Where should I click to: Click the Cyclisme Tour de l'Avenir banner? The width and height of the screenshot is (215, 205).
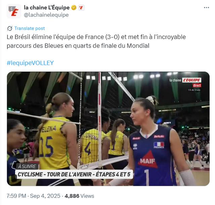coord(74,174)
